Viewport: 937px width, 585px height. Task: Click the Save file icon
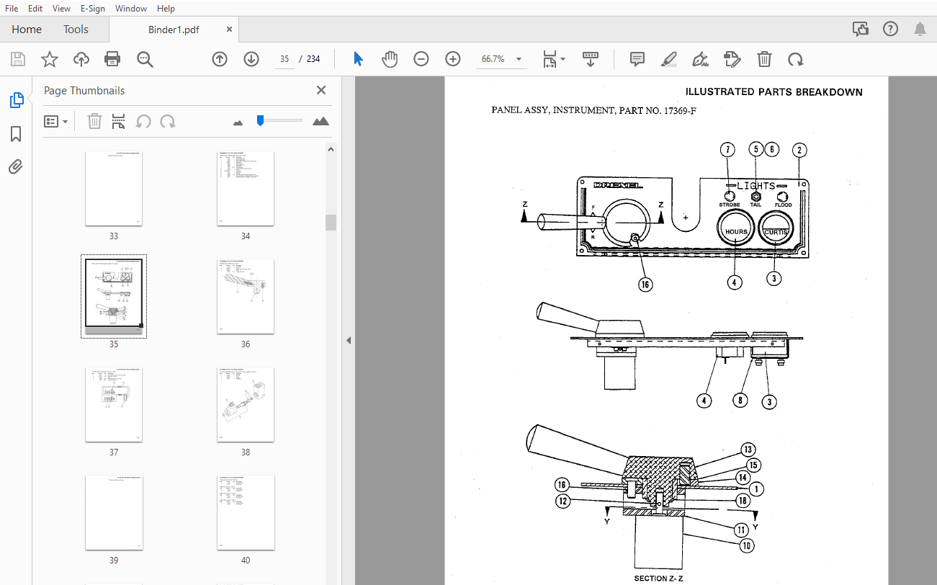coord(18,59)
